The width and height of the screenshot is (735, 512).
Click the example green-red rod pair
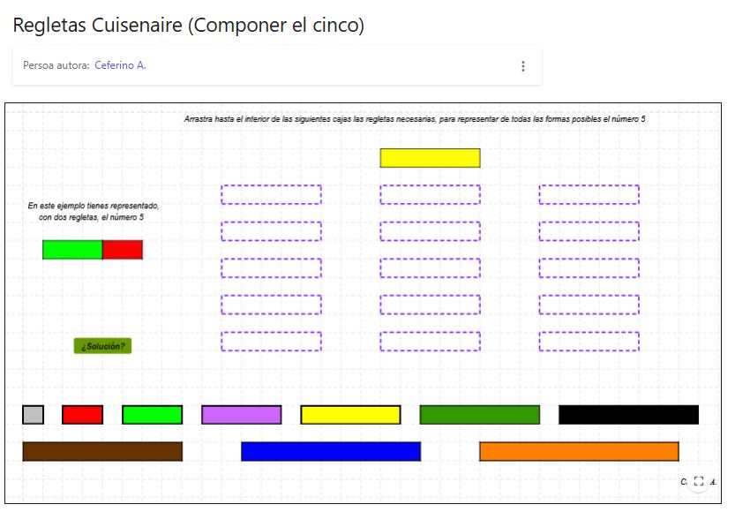click(93, 250)
